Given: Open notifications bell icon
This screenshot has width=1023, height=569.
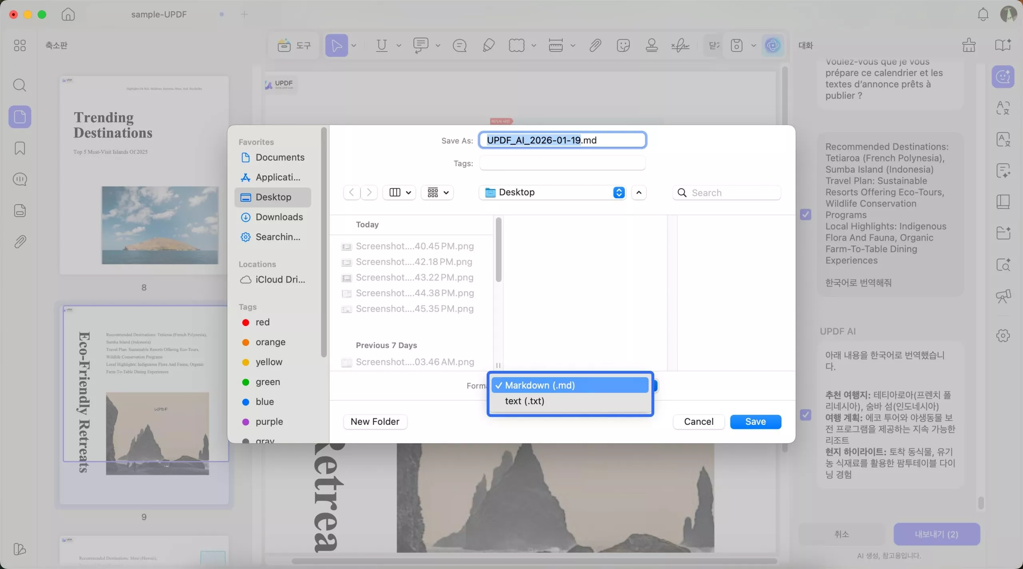Looking at the screenshot, I should 983,14.
